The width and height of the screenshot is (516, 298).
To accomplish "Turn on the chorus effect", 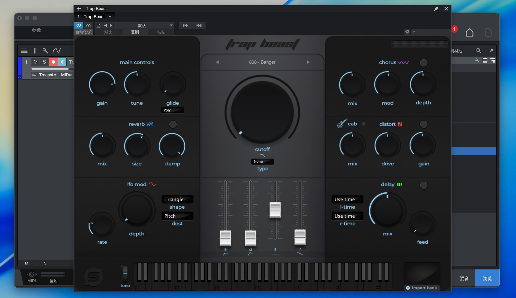I will coord(423,63).
